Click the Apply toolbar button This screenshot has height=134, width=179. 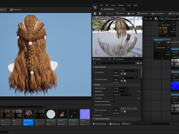[110, 13]
